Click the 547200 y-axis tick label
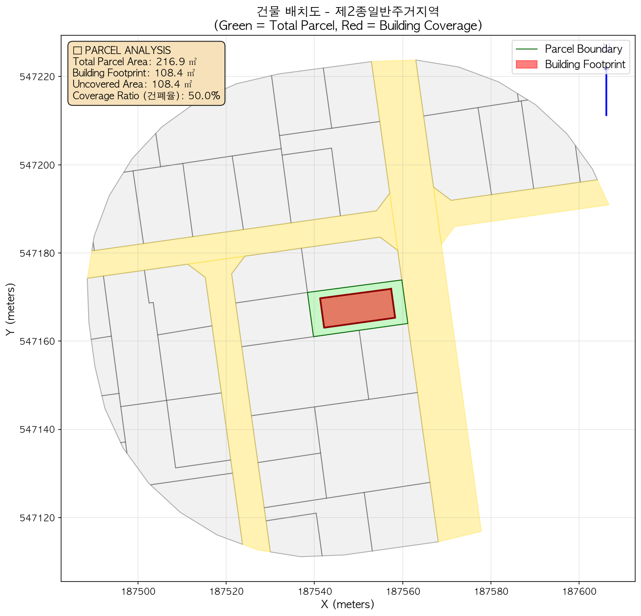This screenshot has width=641, height=616. point(37,165)
